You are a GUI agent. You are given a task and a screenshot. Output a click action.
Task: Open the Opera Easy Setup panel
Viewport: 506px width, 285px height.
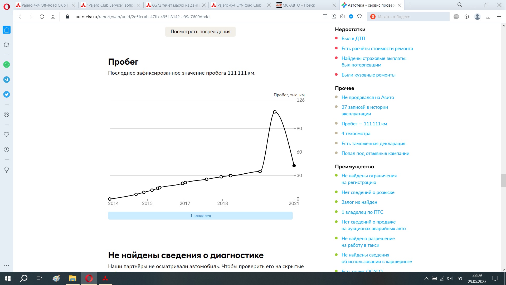click(499, 17)
